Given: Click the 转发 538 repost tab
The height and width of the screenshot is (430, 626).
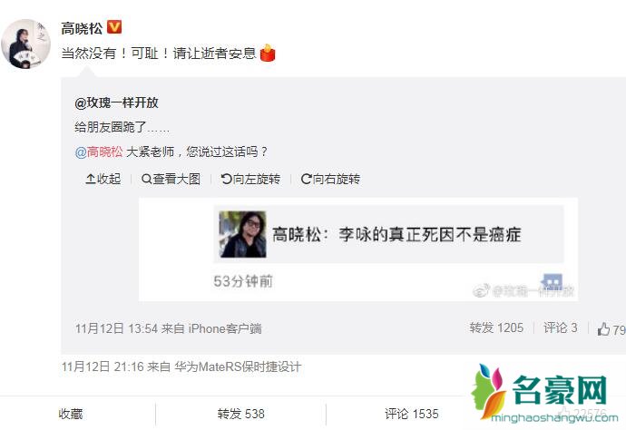Looking at the screenshot, I should click(241, 414).
